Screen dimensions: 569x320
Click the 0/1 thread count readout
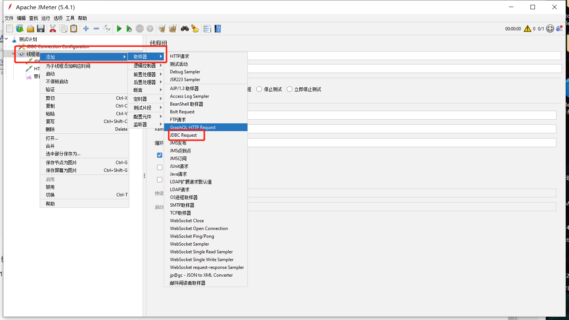coord(541,29)
